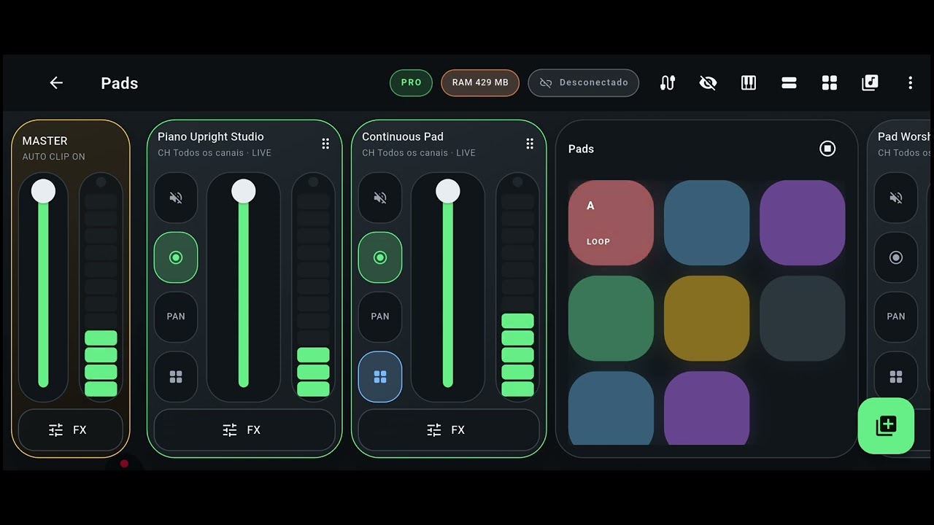Trigger the red pad labeled A LOOP
This screenshot has width=934, height=525.
click(611, 223)
